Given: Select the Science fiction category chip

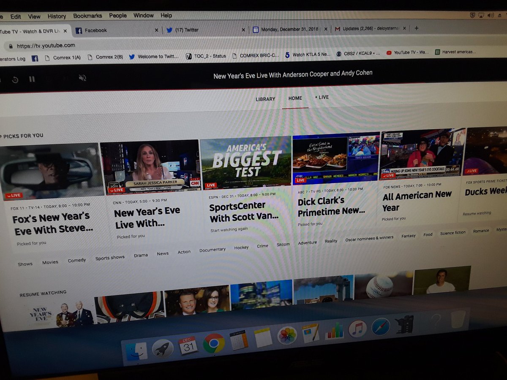Looking at the screenshot, I should pos(453,233).
